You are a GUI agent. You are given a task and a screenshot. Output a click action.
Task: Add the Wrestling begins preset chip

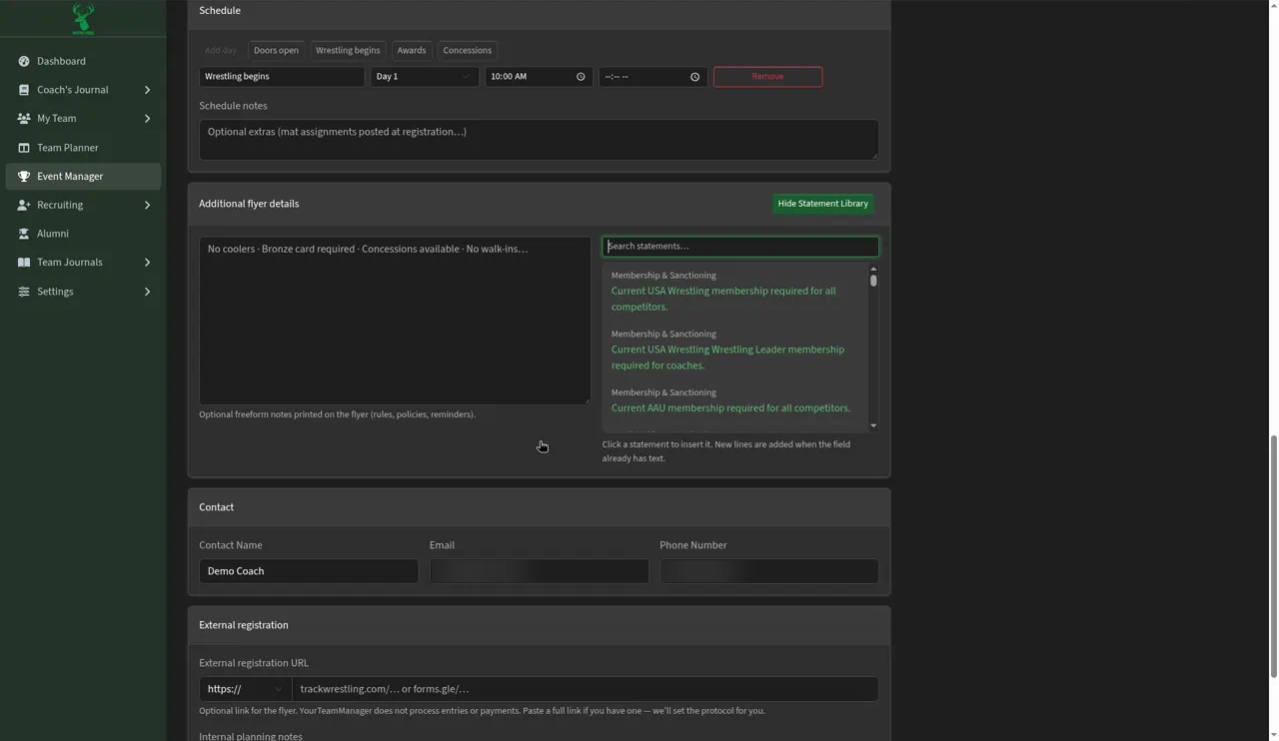[348, 50]
